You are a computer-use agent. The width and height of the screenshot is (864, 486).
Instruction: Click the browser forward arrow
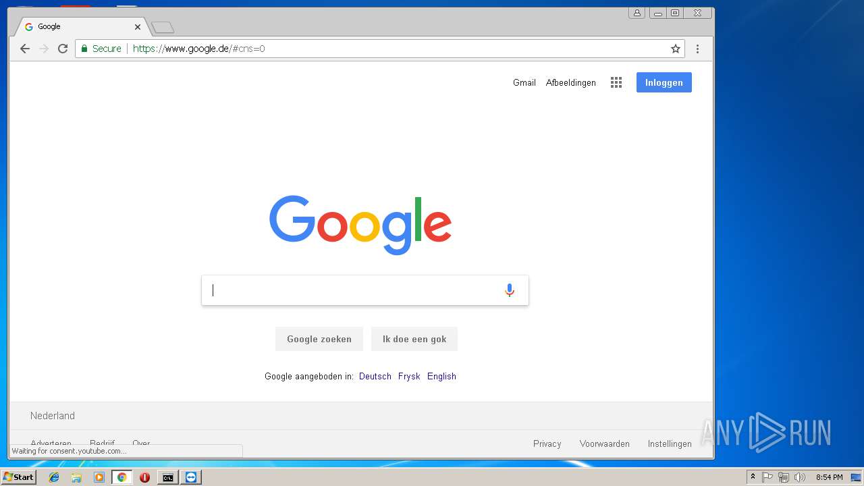click(x=44, y=49)
